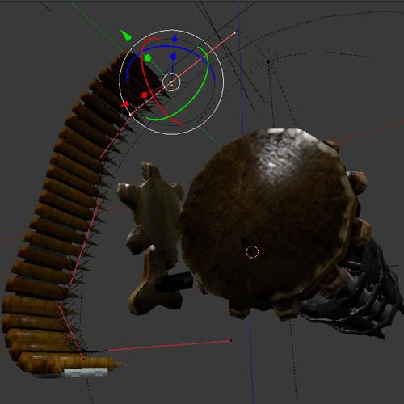Viewport: 404px width, 404px height.
Task: Select the green Y-axis scale cube handle
Action: (147, 57)
